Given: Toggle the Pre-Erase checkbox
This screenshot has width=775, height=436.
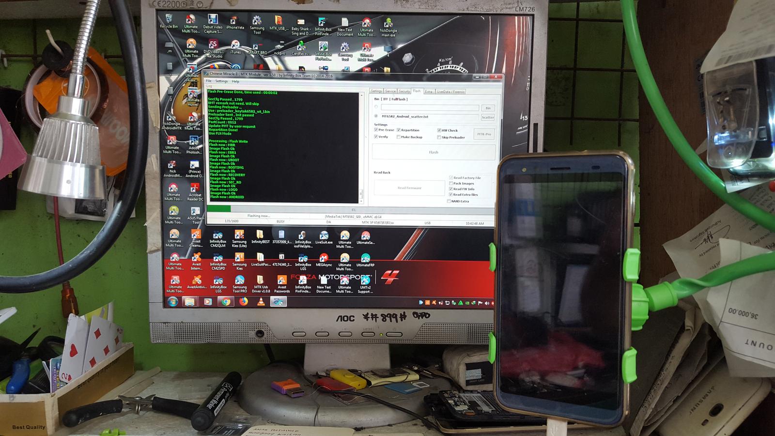Looking at the screenshot, I should pyautogui.click(x=376, y=130).
